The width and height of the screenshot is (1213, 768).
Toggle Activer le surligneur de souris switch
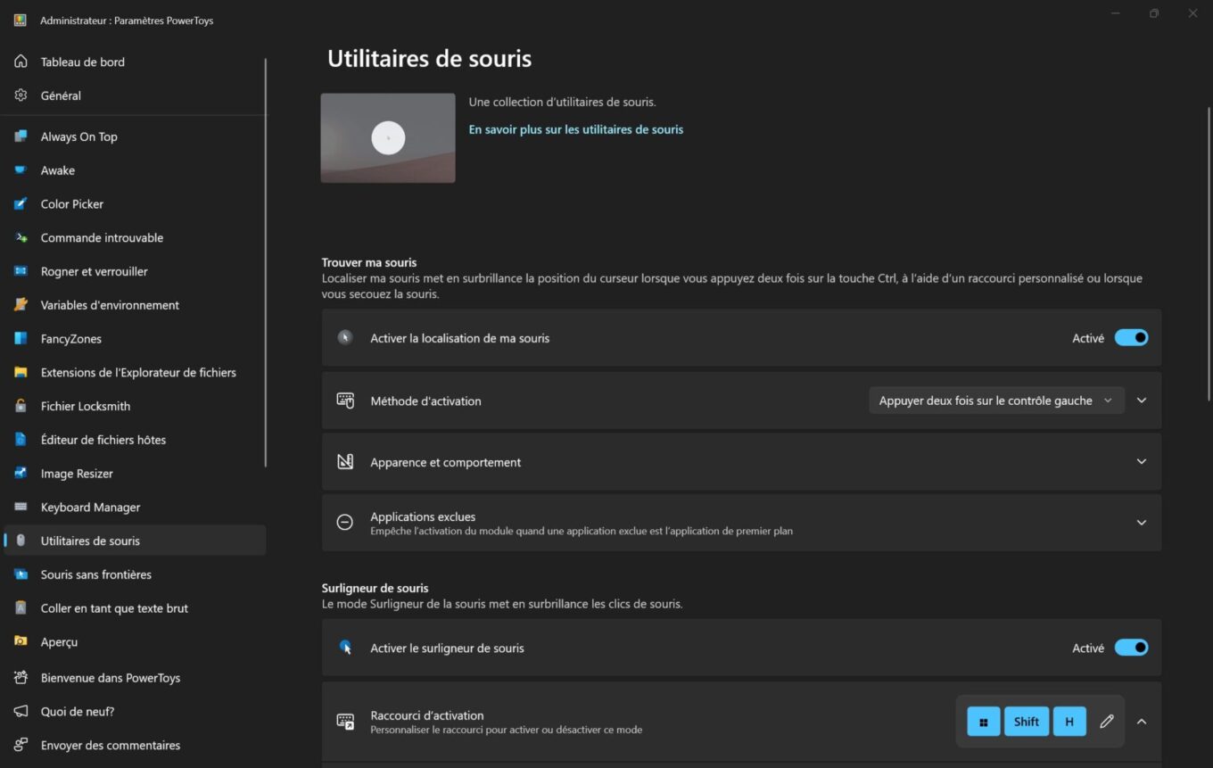click(x=1131, y=648)
